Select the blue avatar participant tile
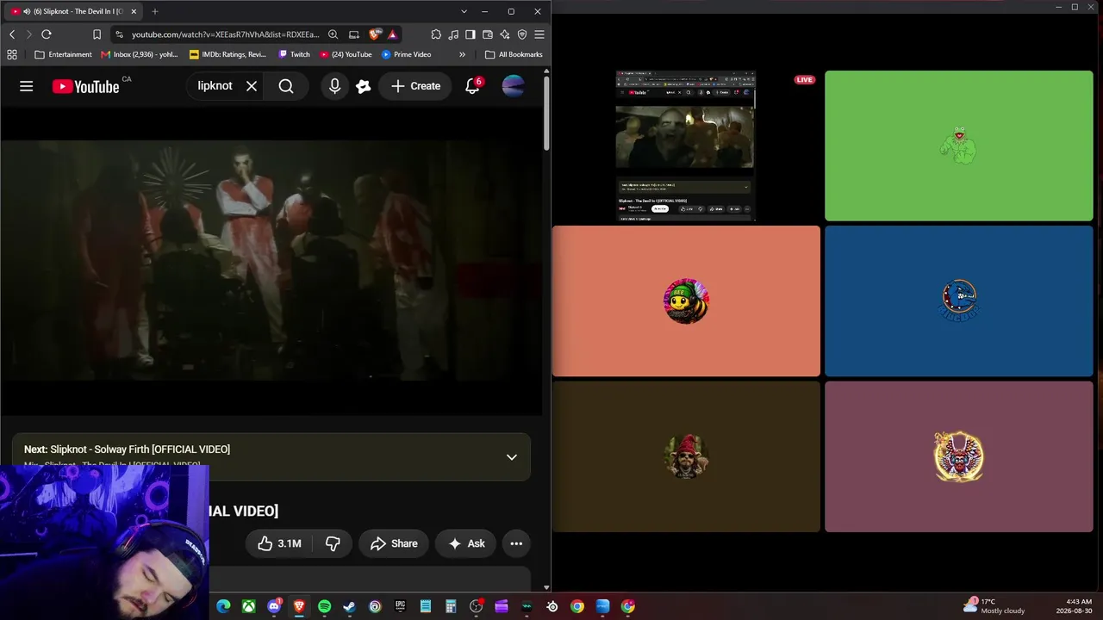Screen dimensions: 1103x620 point(958,301)
